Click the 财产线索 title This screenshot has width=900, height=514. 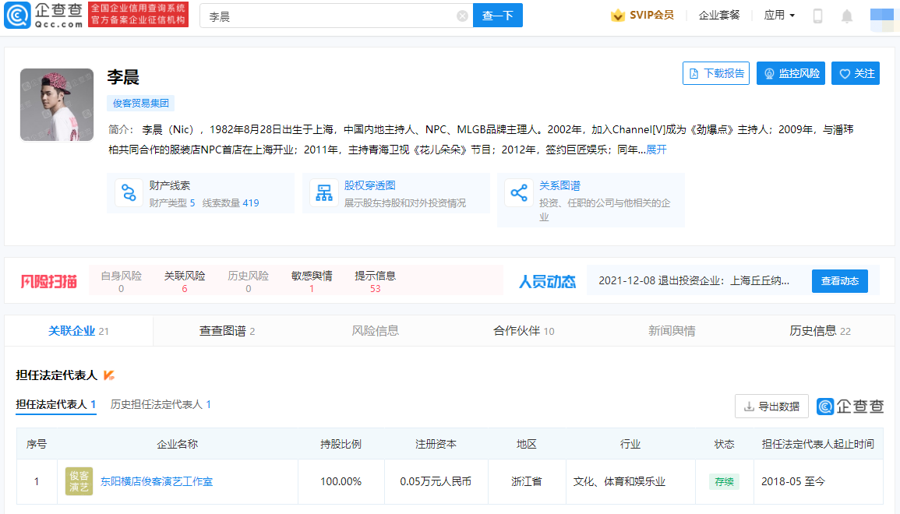click(169, 186)
